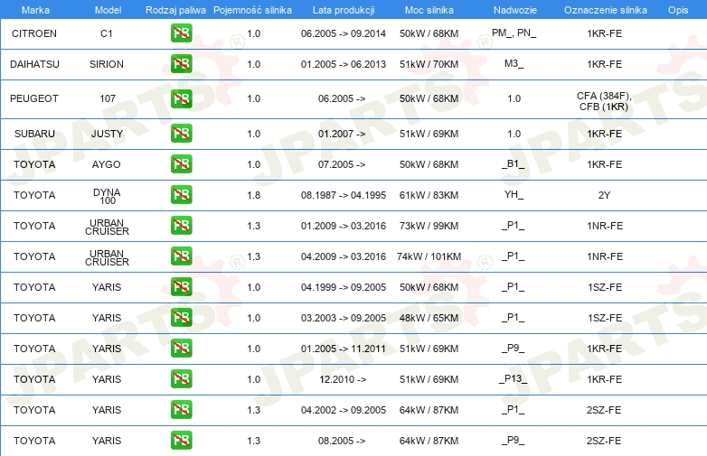This screenshot has height=456, width=707.
Task: Click fuel icon in Yaris _P13_ row
Action: click(x=181, y=378)
